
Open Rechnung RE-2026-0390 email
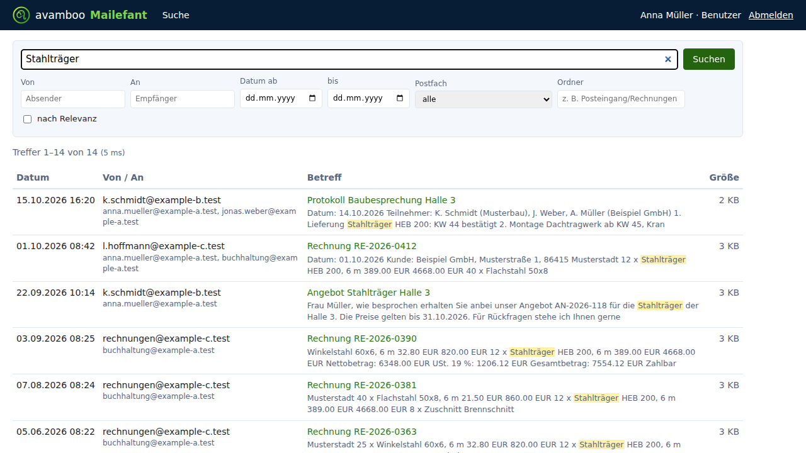362,338
